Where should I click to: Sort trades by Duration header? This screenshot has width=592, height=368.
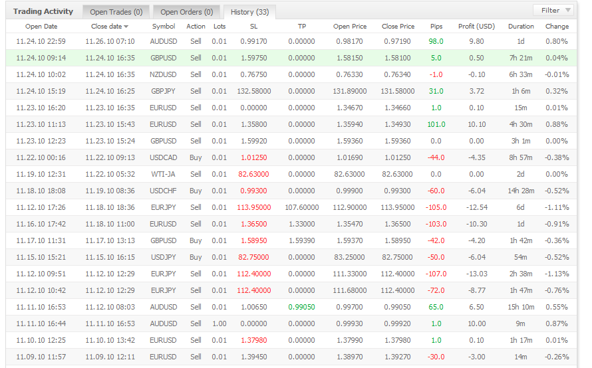[521, 27]
